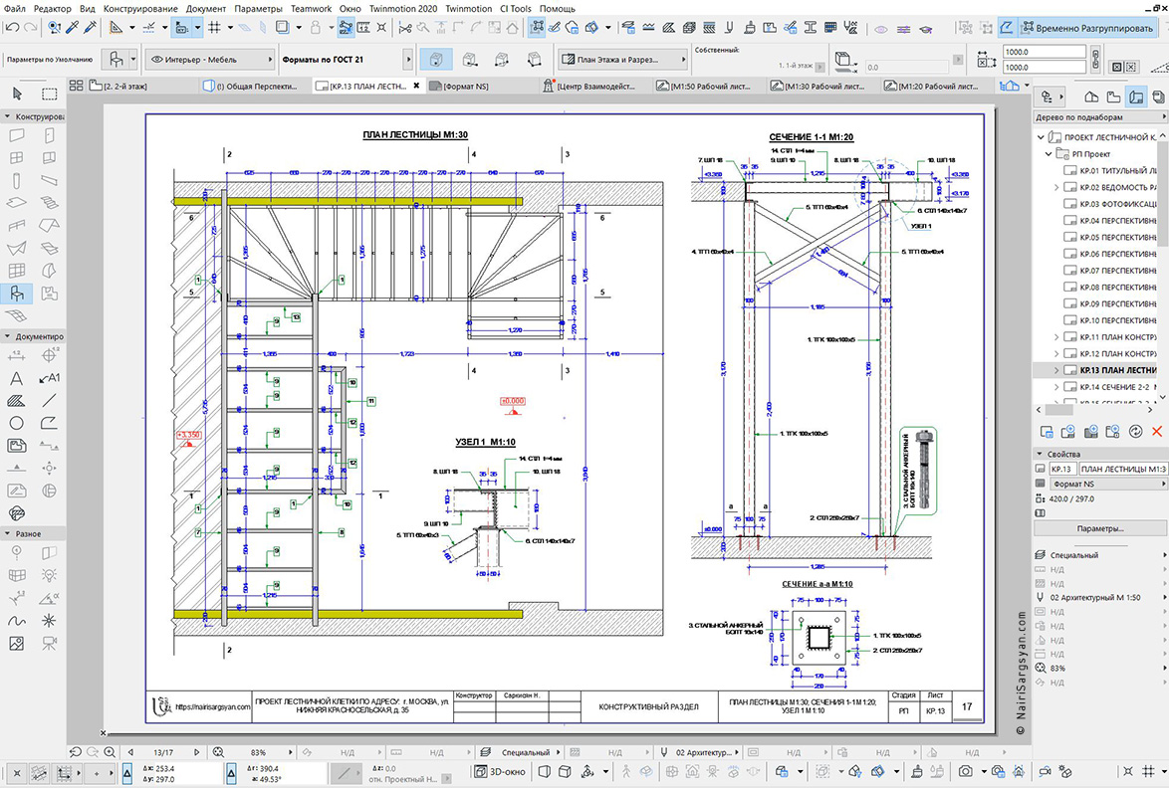Image resolution: width=1169 pixels, height=788 pixels.
Task: Go to next layout page arrow
Action: [x=197, y=752]
